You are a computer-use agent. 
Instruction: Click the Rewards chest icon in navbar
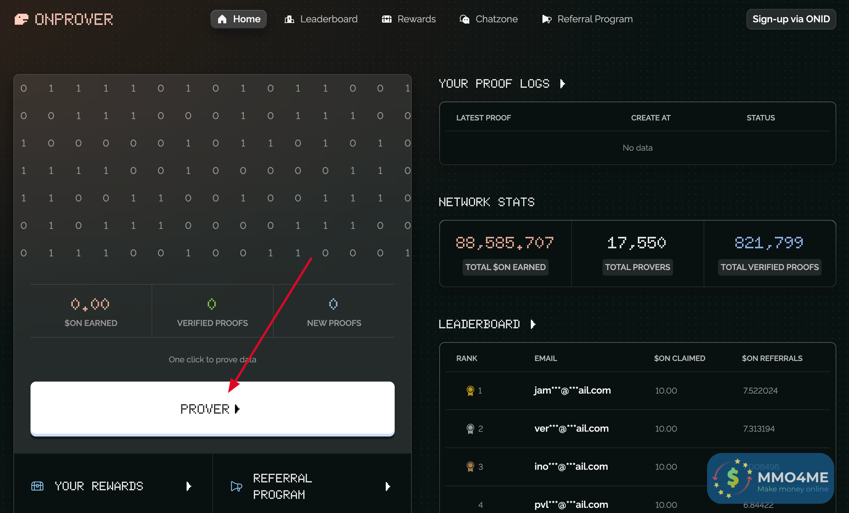tap(386, 19)
